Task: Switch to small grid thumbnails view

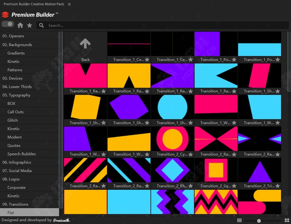Action: click(x=239, y=220)
